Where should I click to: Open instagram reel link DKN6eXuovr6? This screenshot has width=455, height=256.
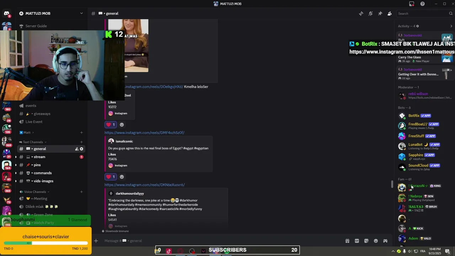pos(145,185)
